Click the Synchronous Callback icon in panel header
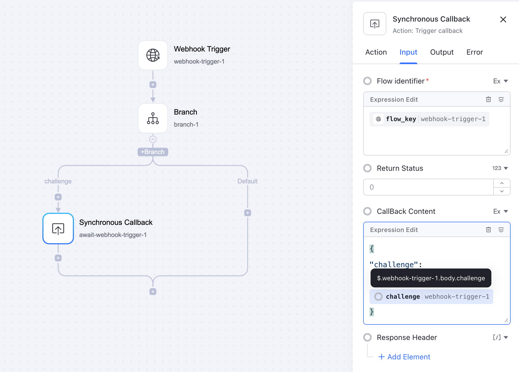Viewport: 519px width, 372px height. pyautogui.click(x=374, y=24)
